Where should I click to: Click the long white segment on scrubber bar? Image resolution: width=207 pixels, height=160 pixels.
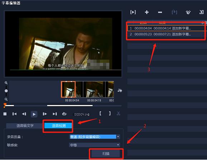click(70, 105)
